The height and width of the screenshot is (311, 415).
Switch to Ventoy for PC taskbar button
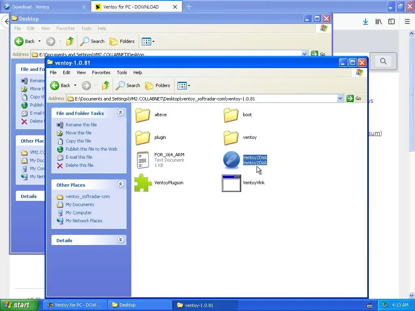click(75, 305)
